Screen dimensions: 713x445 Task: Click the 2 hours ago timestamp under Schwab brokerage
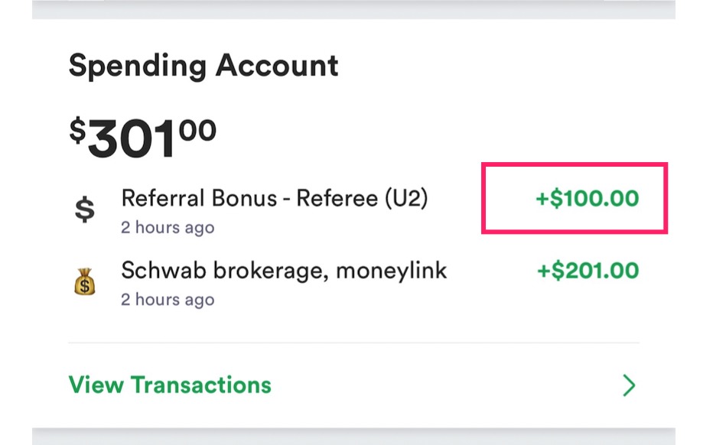[168, 299]
